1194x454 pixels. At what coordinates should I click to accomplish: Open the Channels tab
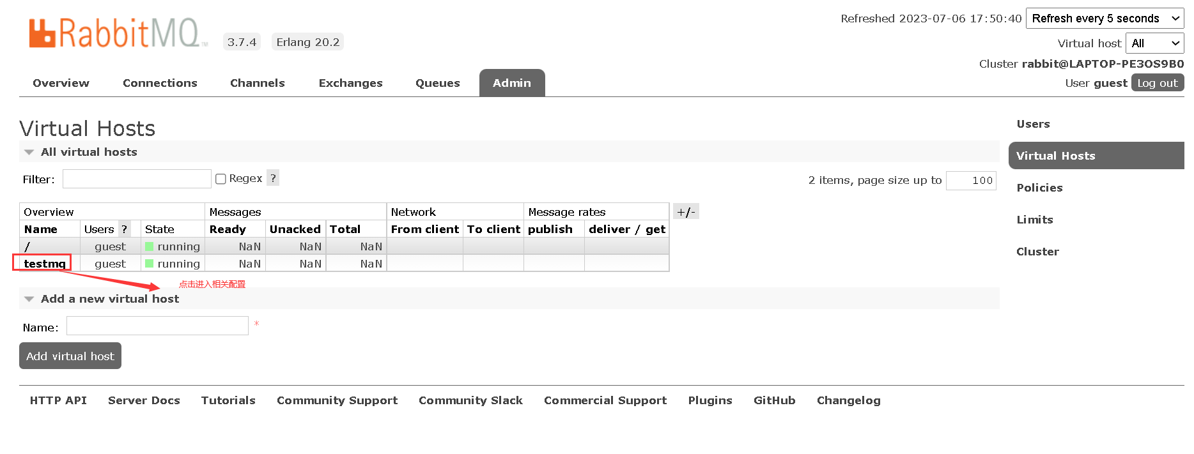(258, 83)
